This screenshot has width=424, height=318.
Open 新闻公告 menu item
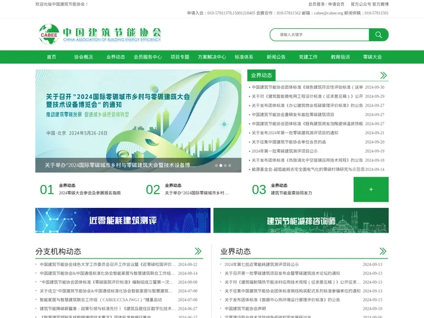pos(276,57)
